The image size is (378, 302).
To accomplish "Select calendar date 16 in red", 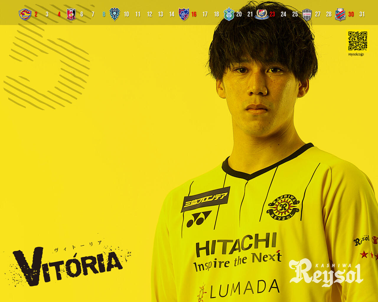I will click(194, 14).
